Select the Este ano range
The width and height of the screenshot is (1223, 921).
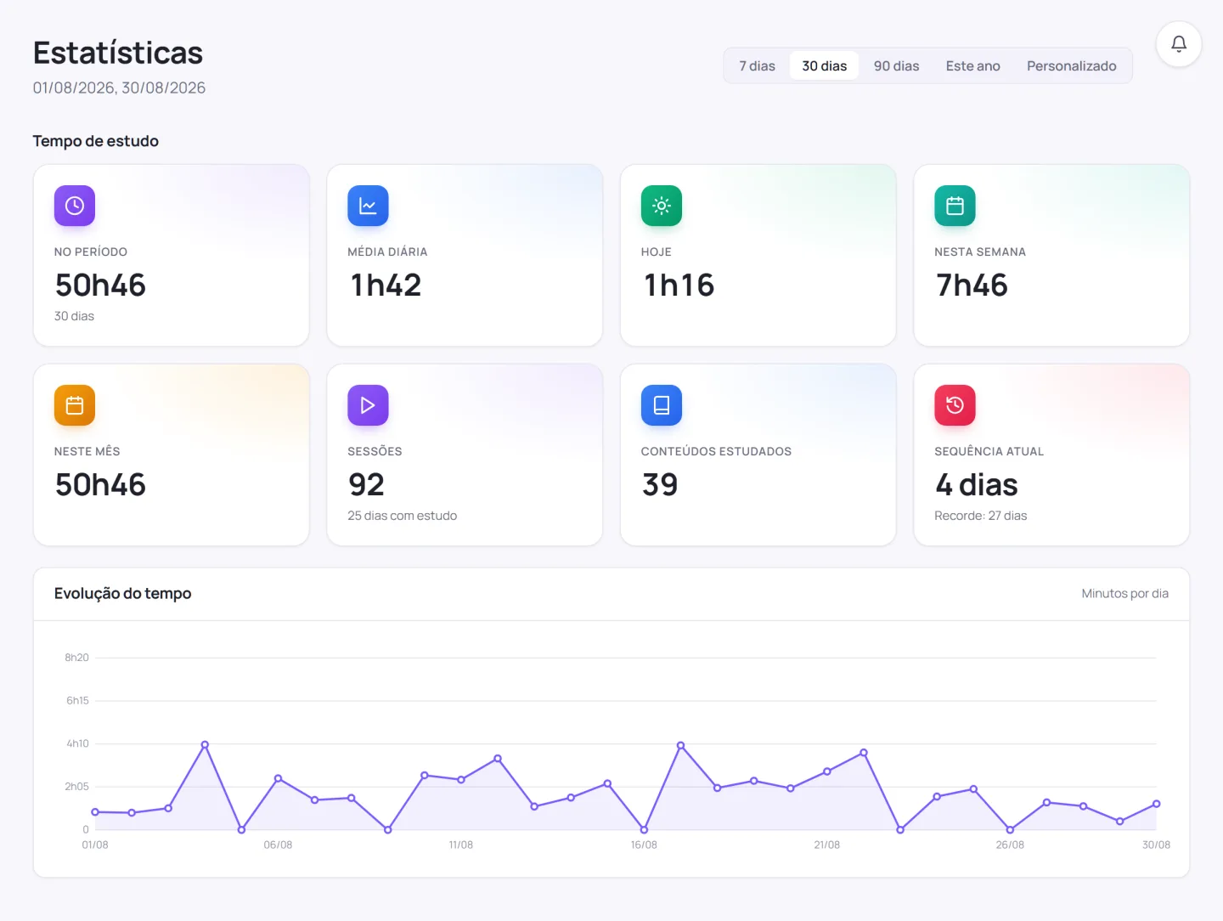coord(972,65)
